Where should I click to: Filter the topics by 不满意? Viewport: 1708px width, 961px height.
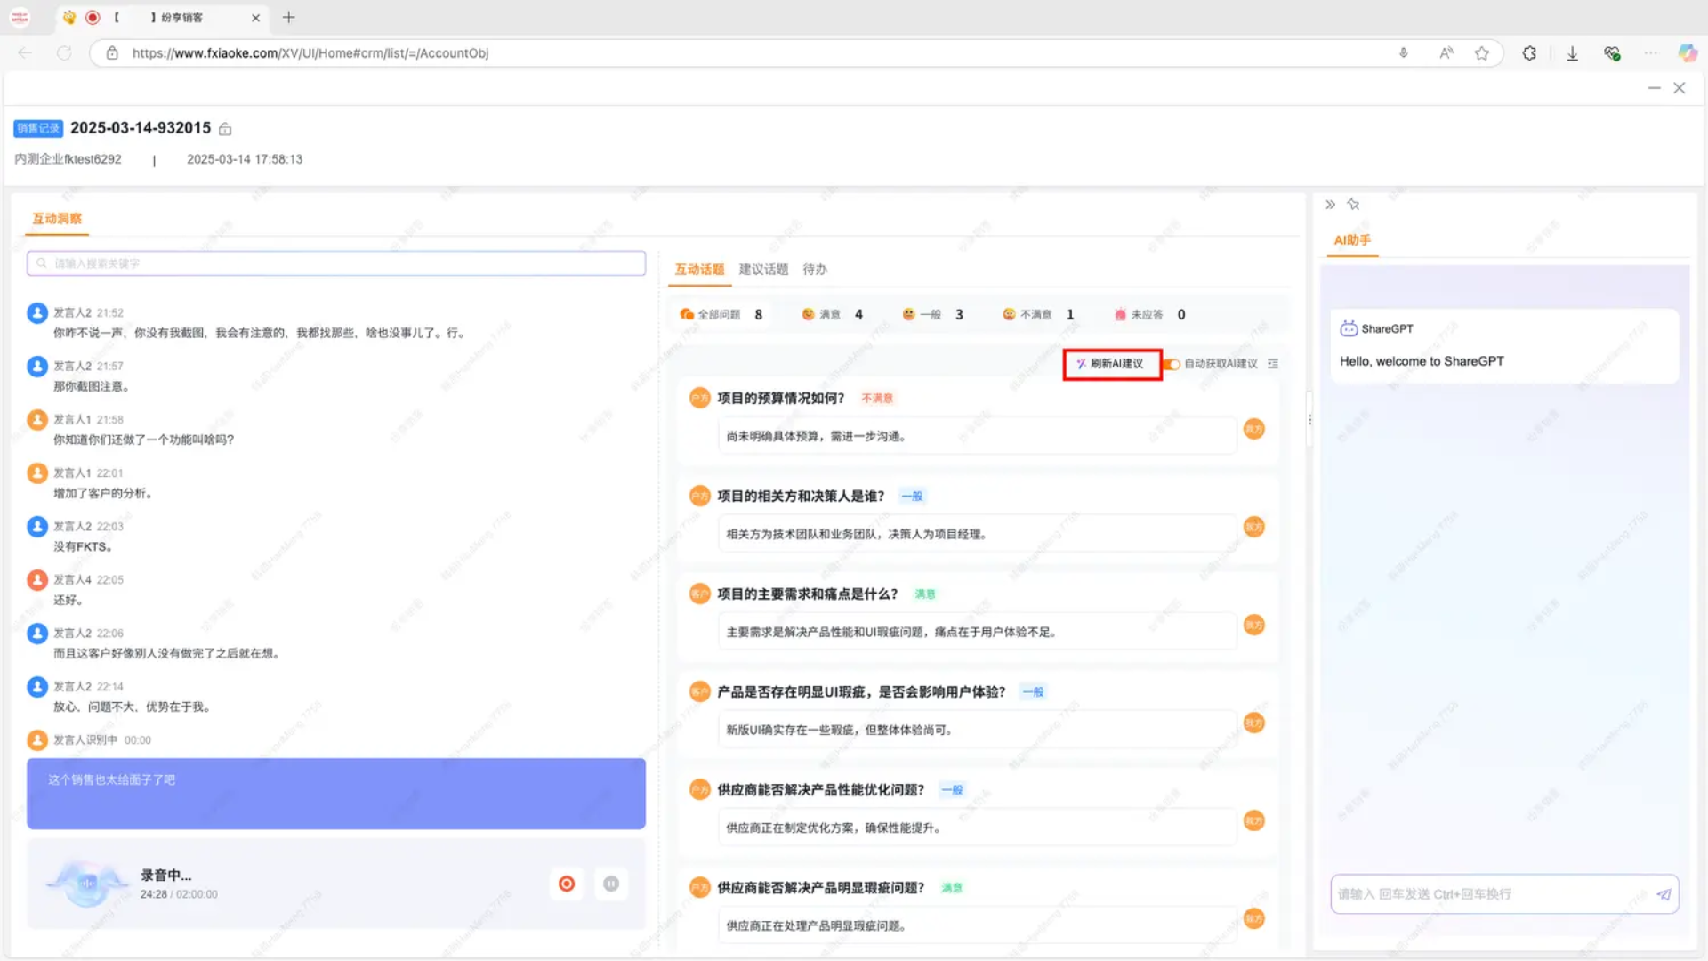click(x=1036, y=315)
